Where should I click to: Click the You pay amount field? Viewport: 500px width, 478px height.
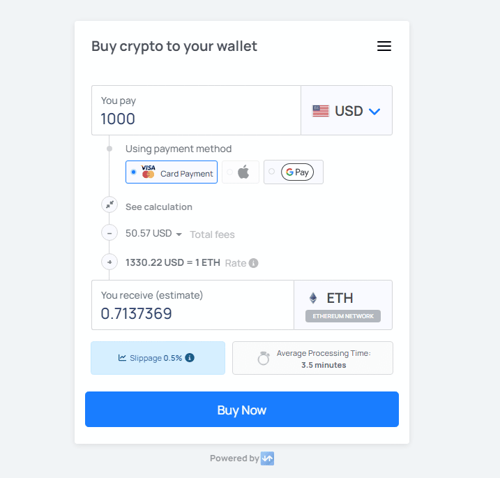[x=196, y=118]
